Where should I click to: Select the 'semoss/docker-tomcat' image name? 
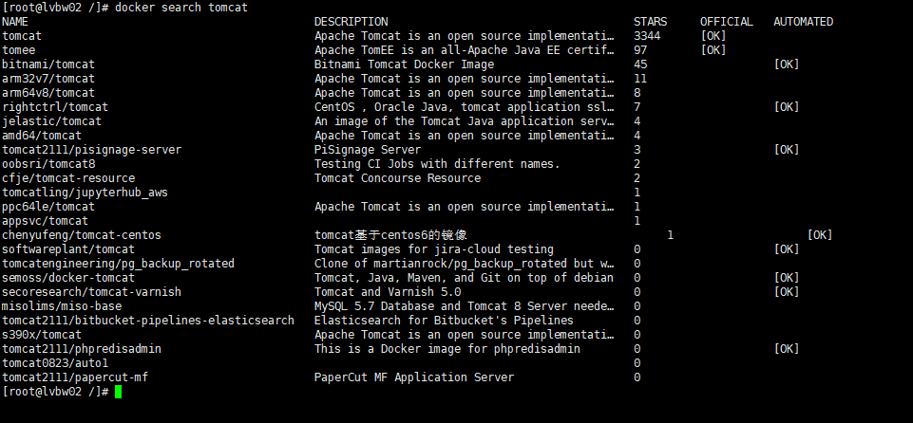pyautogui.click(x=68, y=278)
